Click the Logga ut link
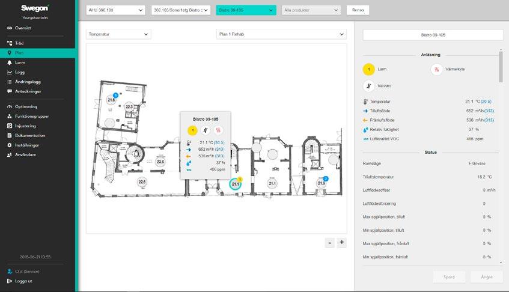Screen dimensions: 509x292 click(x=23, y=281)
